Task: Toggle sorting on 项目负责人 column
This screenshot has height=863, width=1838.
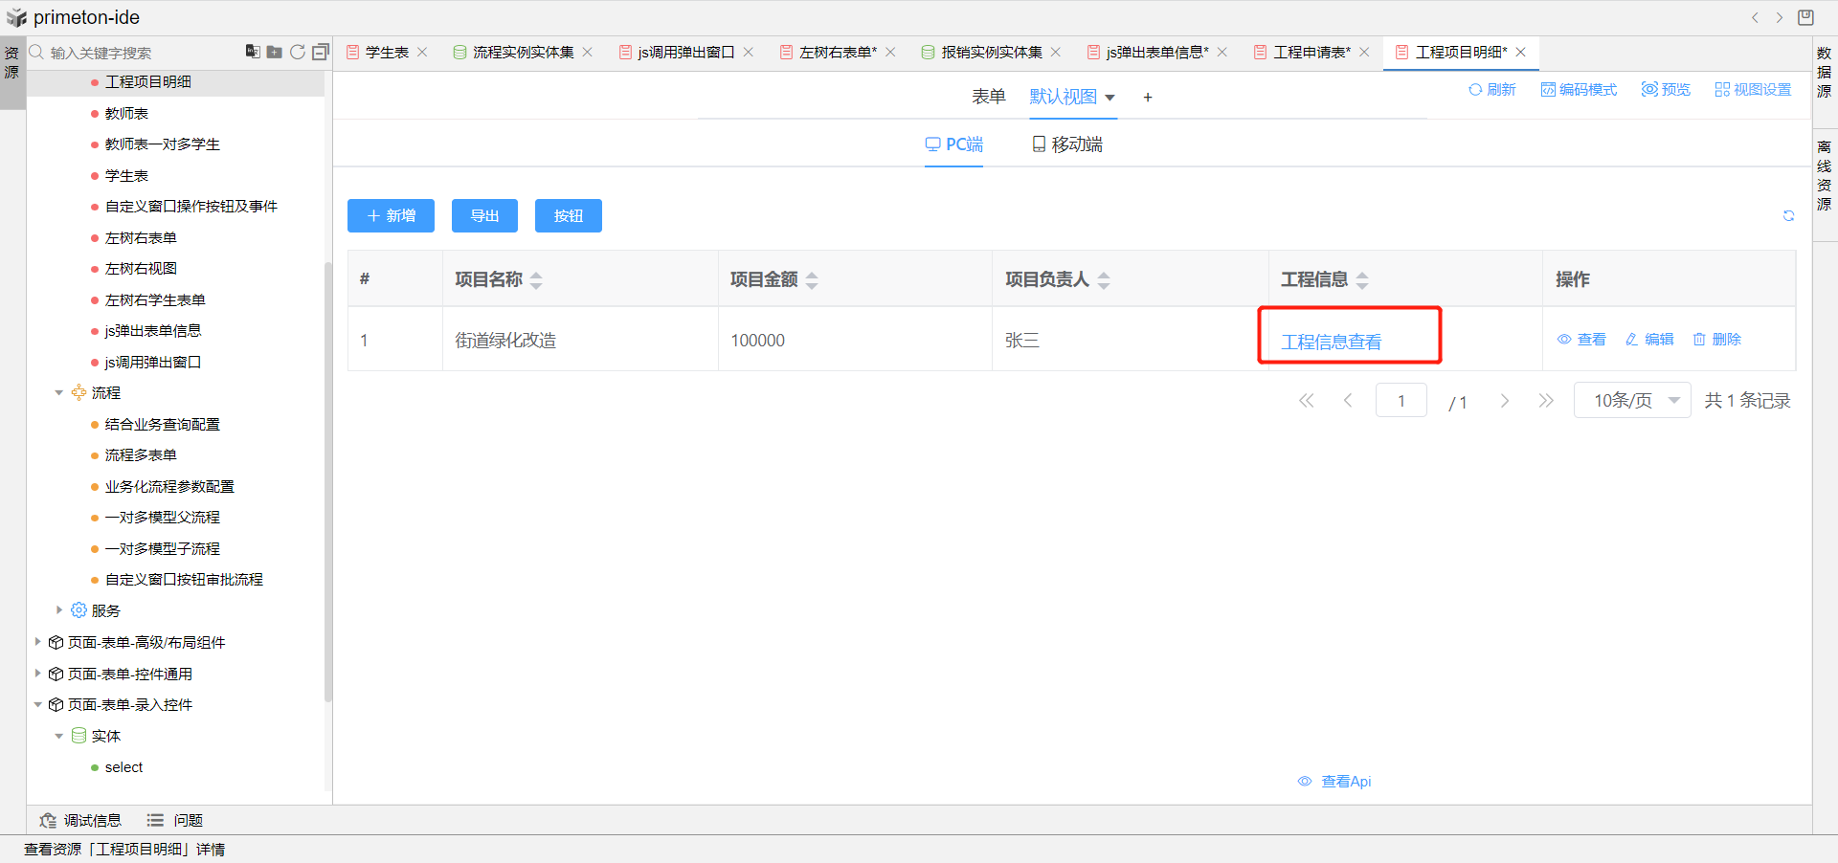Action: [x=1104, y=279]
